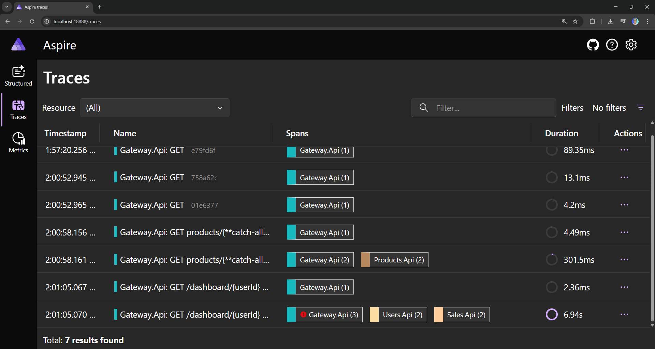The width and height of the screenshot is (655, 349).
Task: Bookmark the page using the star icon
Action: pyautogui.click(x=575, y=21)
